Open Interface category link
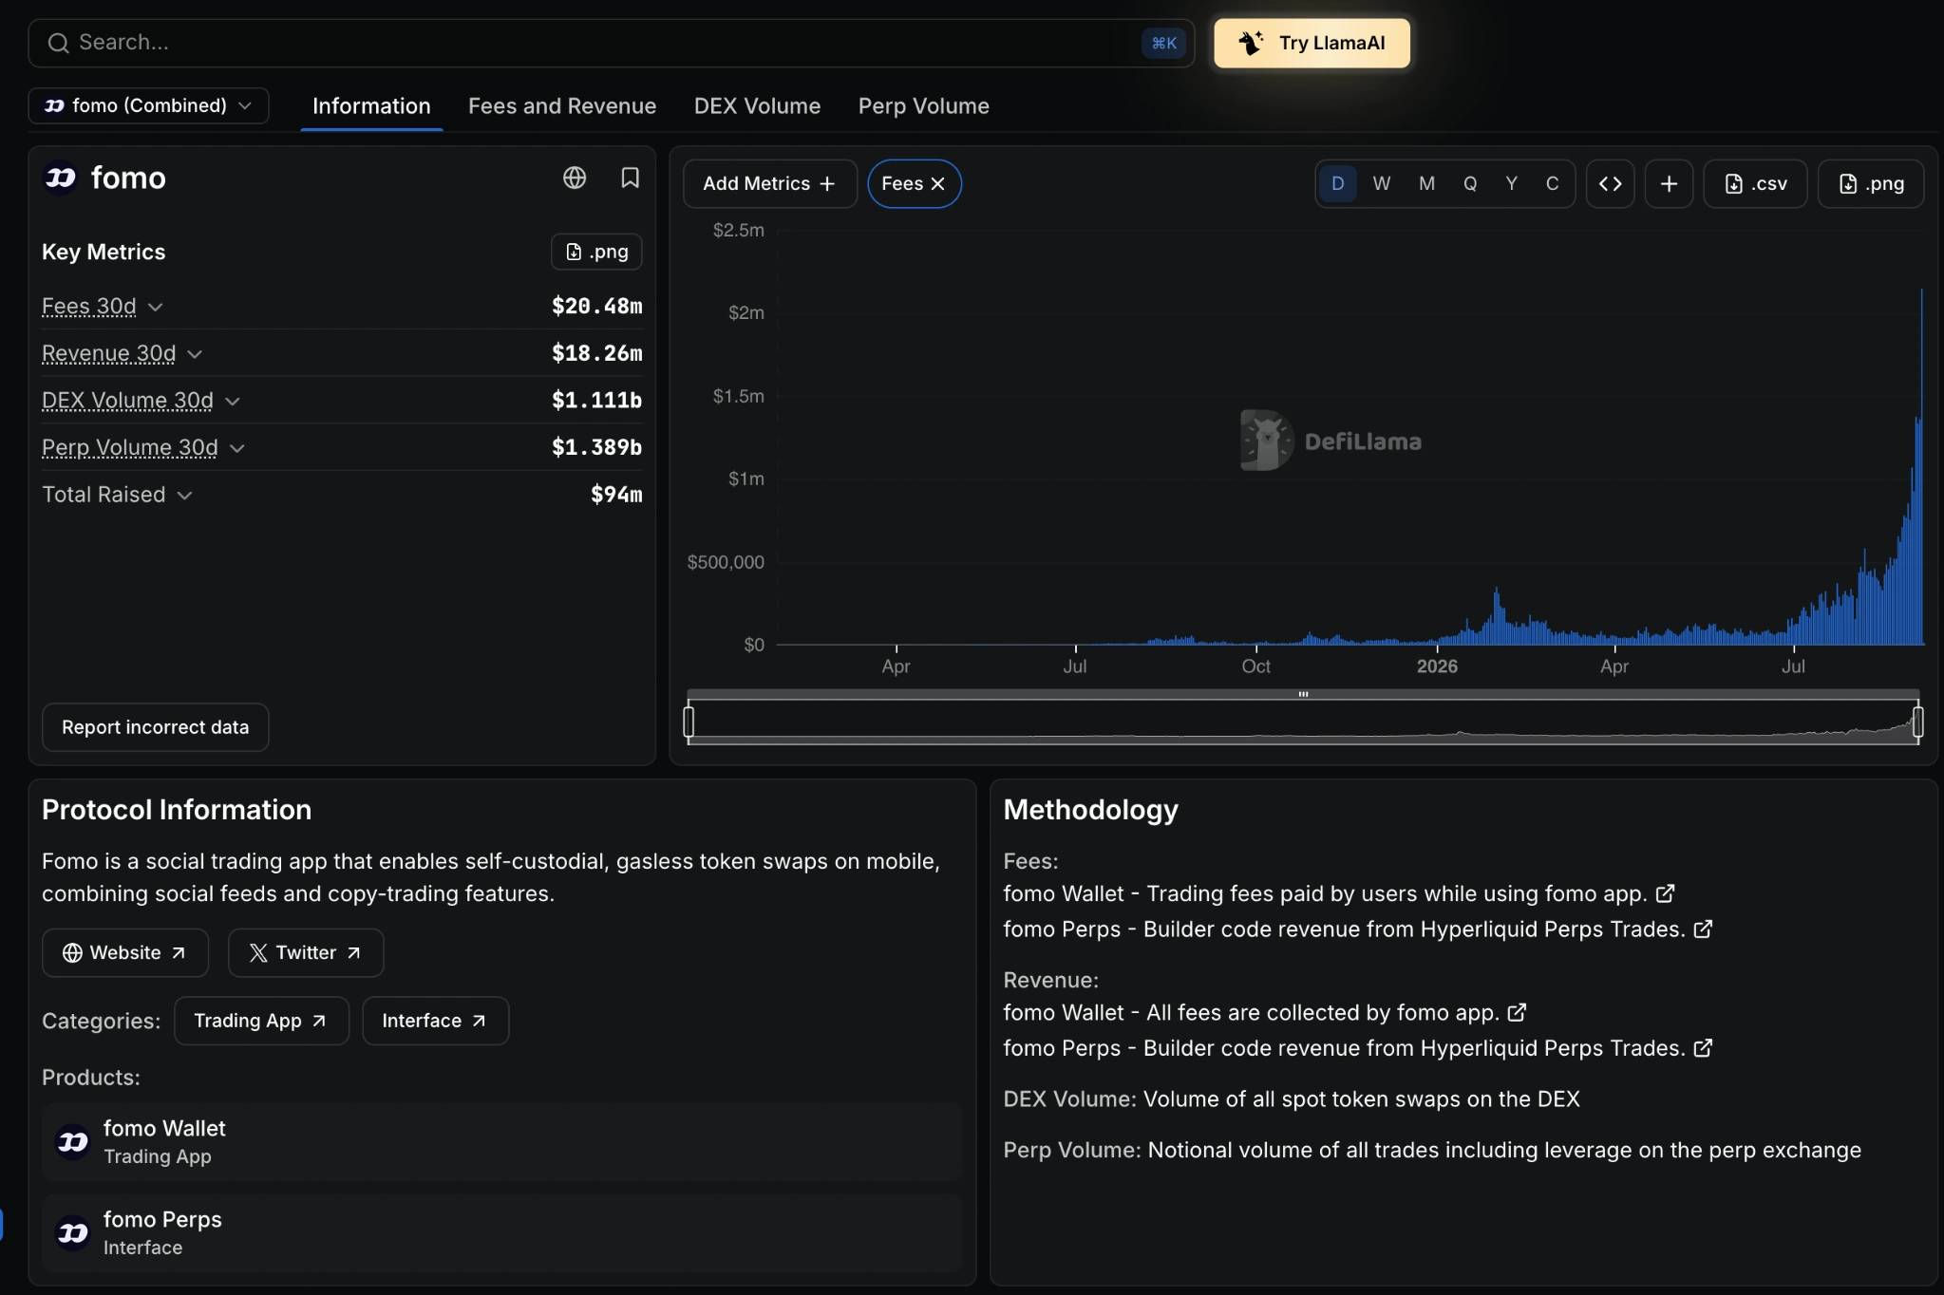 [x=435, y=1021]
